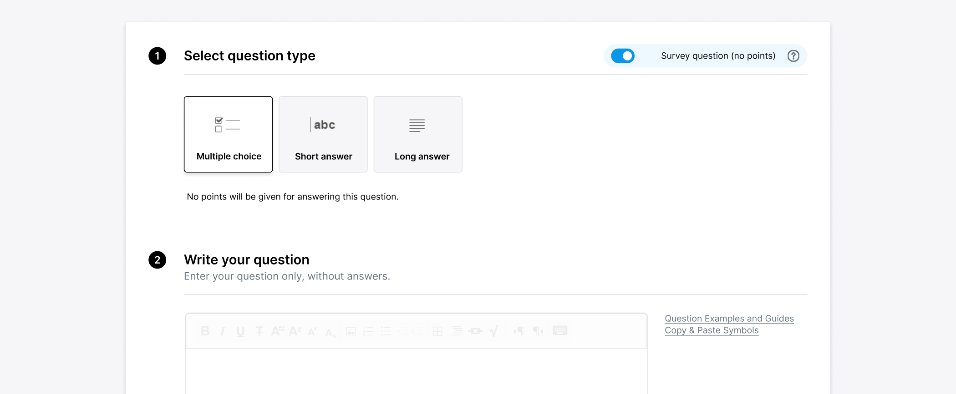Open the text color picker in the toolbar
The height and width of the screenshot is (394, 956).
278,331
